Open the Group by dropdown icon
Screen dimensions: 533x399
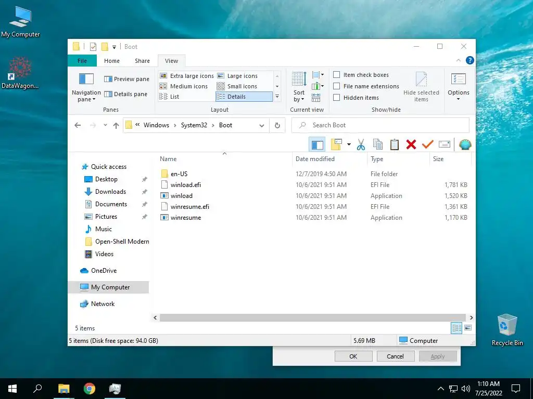318,75
